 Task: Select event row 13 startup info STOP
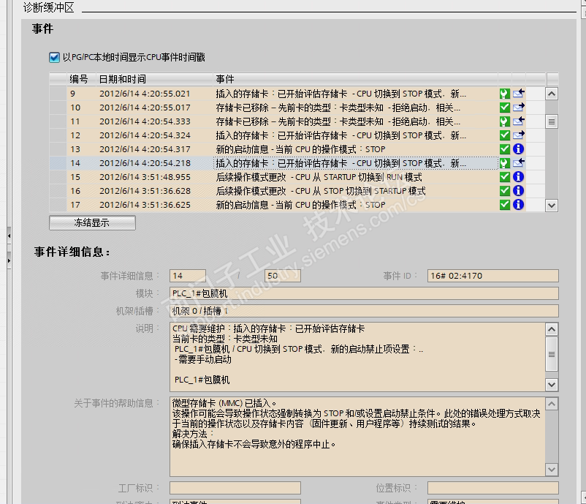[287, 149]
